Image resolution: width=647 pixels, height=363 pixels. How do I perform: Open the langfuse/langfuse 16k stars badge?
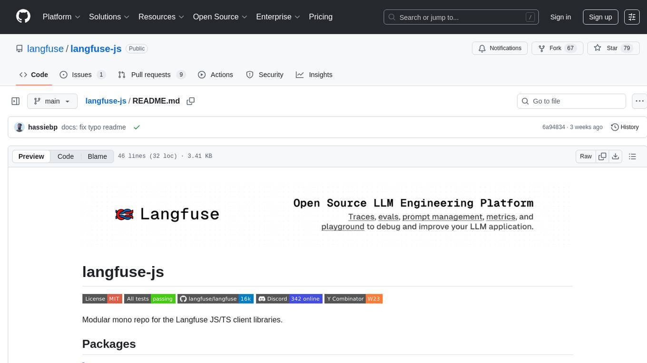click(216, 299)
